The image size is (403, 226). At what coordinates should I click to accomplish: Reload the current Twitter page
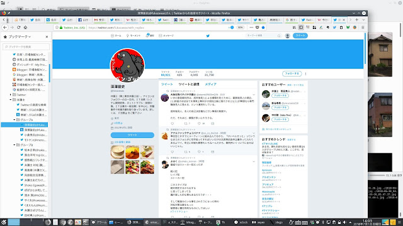click(18, 28)
